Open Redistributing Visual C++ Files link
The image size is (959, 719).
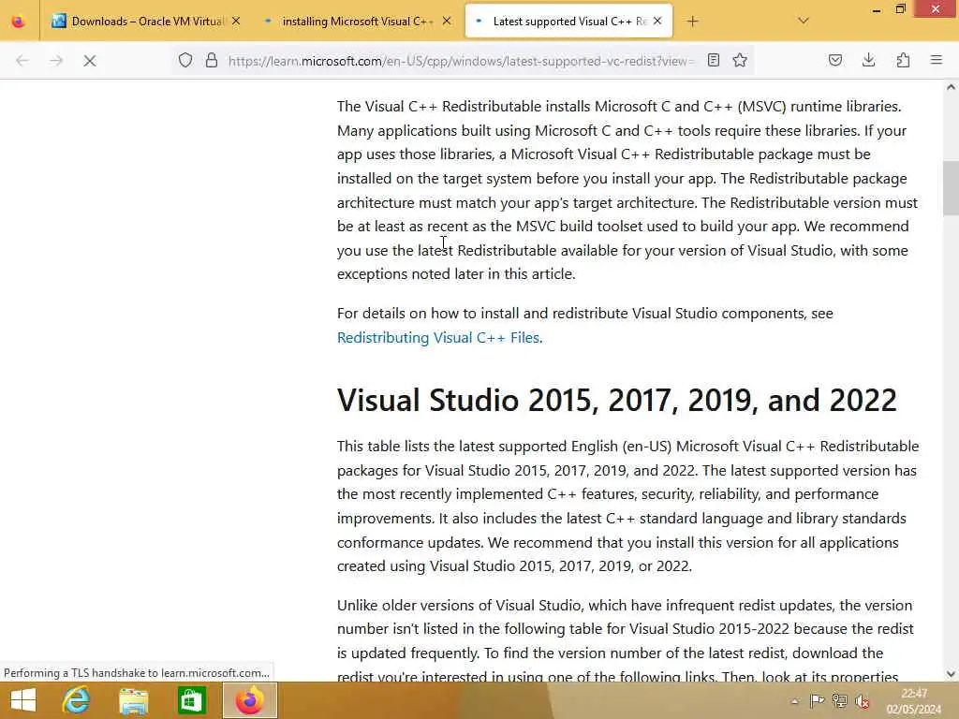[438, 337]
